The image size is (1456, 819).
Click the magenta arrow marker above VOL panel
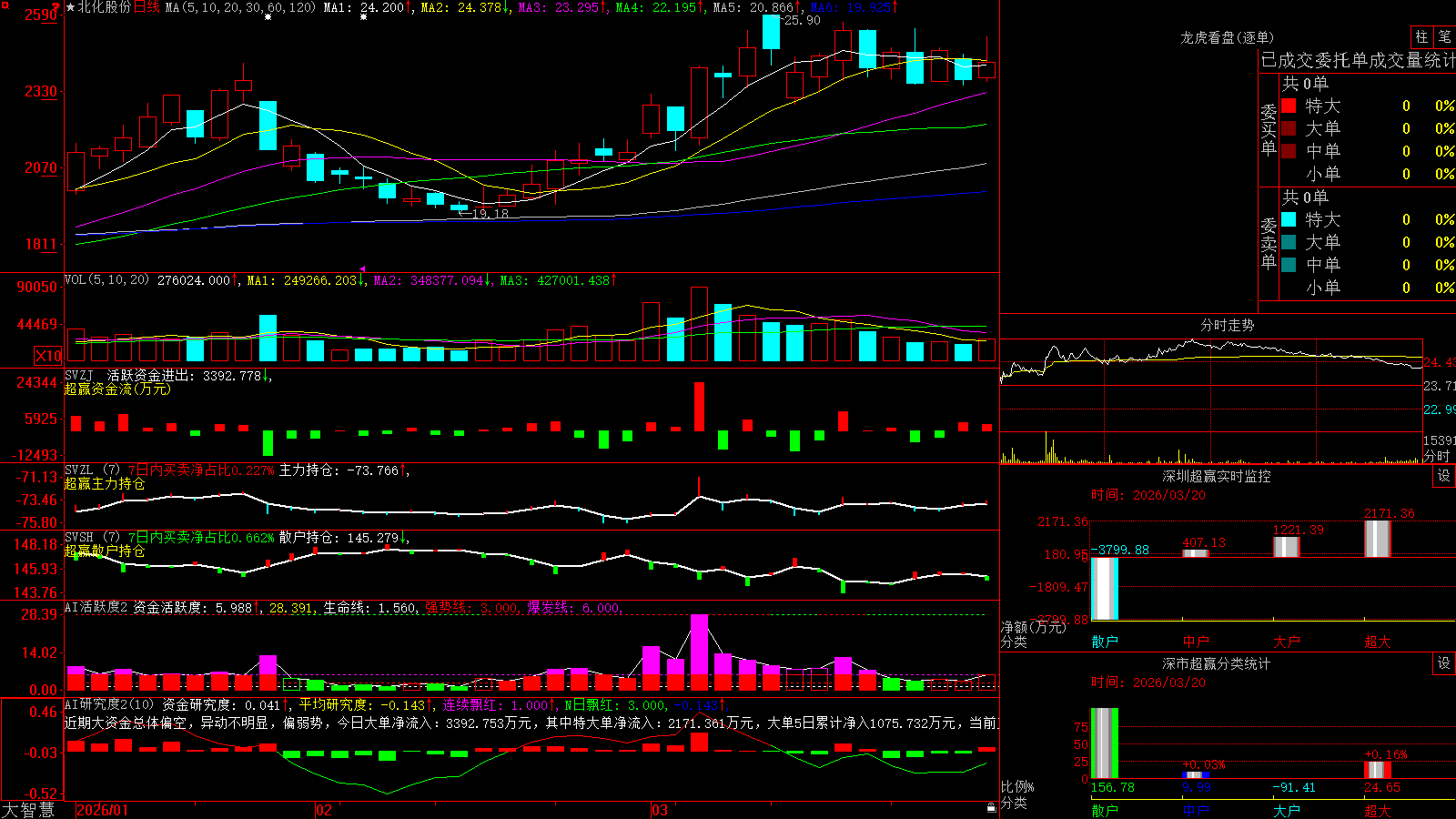(362, 269)
